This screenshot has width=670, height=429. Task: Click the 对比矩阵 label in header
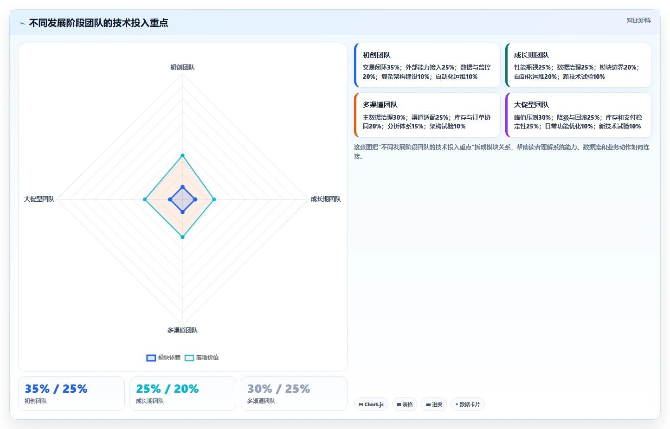click(x=638, y=20)
